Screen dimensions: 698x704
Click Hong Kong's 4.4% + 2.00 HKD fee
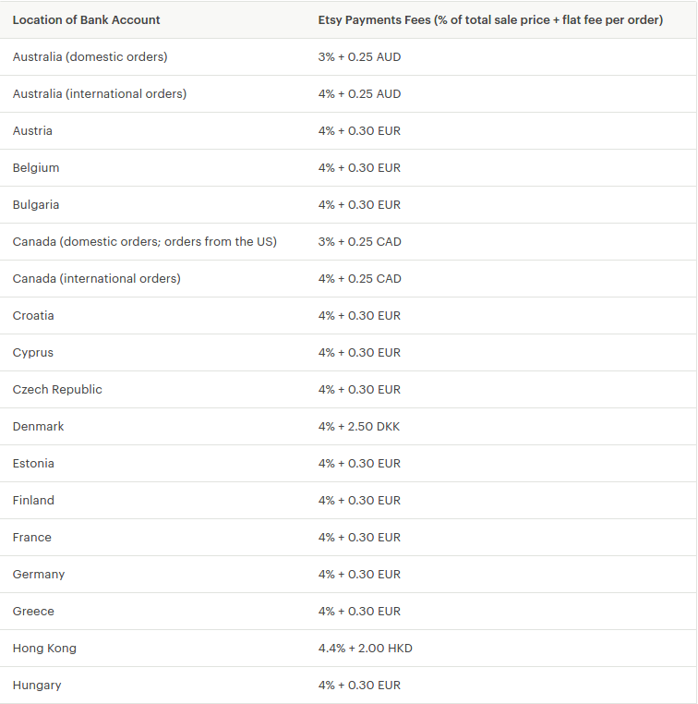pos(365,648)
